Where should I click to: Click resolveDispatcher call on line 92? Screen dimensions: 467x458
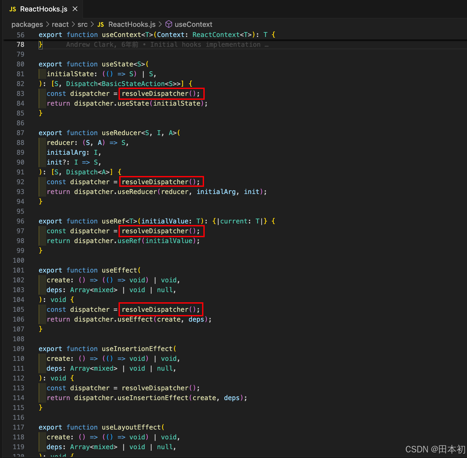161,182
